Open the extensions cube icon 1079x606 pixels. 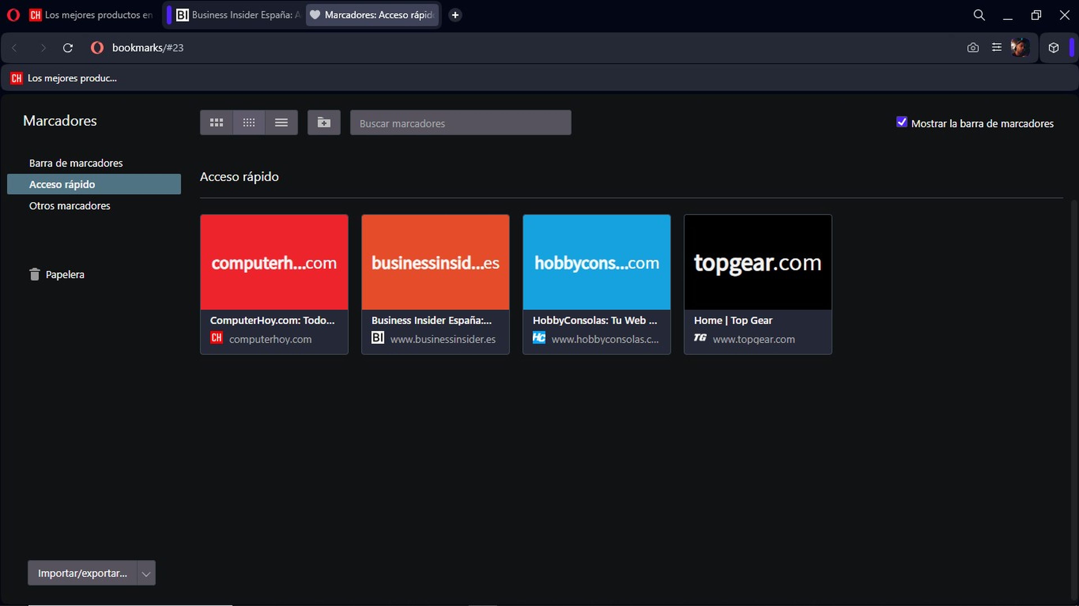tap(1053, 48)
